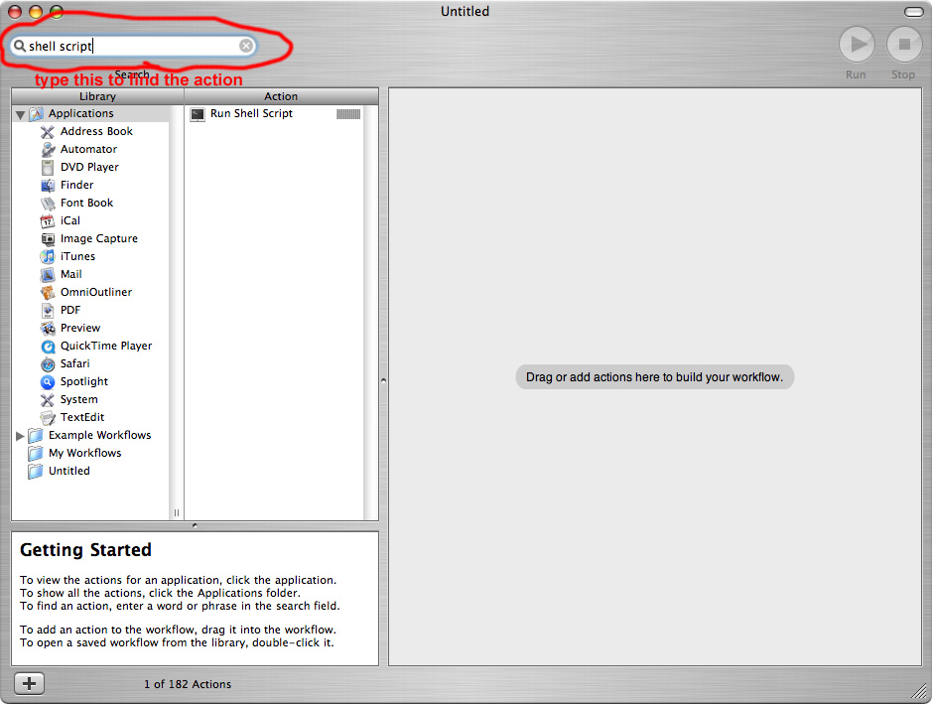The height and width of the screenshot is (704, 932).
Task: Select the My Workflows folder icon
Action: [x=36, y=453]
